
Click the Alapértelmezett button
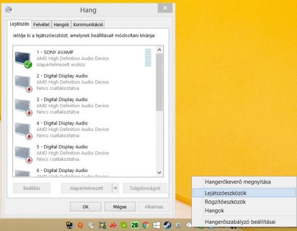[87, 188]
